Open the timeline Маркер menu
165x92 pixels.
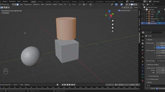point(27,85)
